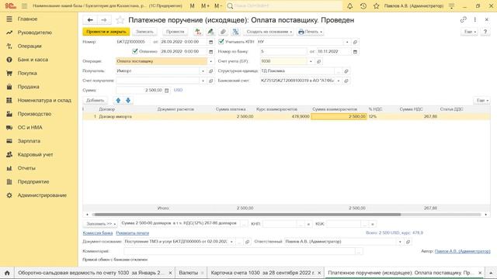Open Зарплата section
497x279 pixels.
coord(29,141)
